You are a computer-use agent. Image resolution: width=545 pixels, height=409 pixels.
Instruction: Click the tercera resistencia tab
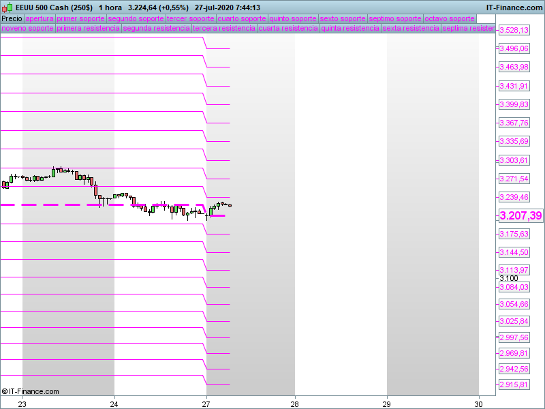pyautogui.click(x=224, y=28)
